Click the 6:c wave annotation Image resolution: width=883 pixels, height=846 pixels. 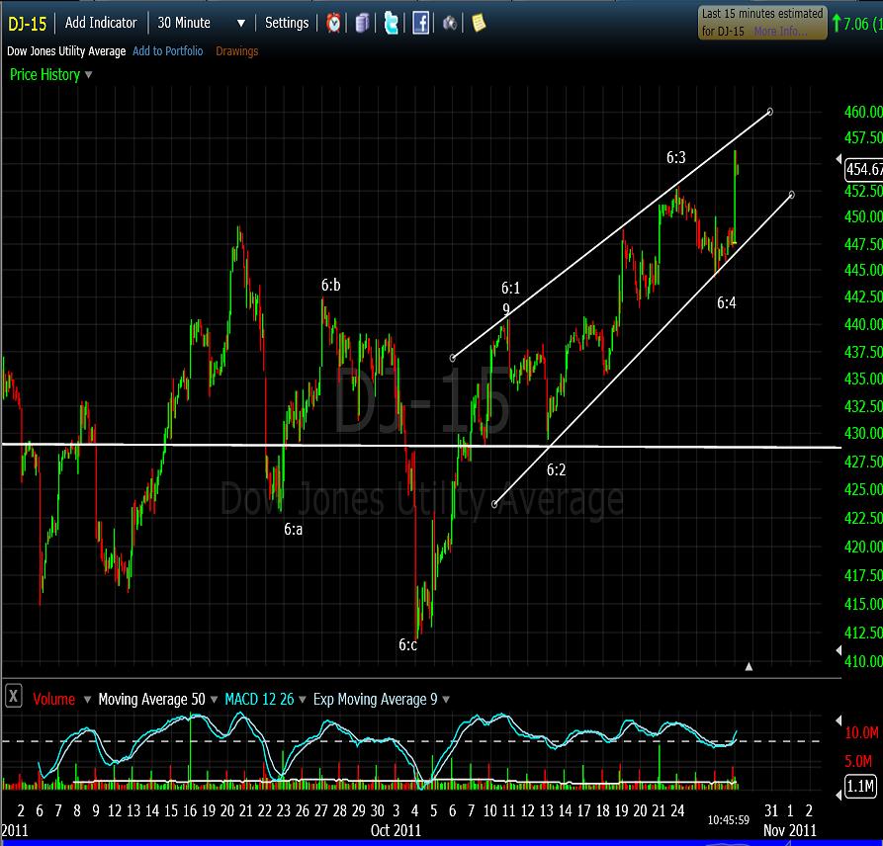[x=408, y=645]
